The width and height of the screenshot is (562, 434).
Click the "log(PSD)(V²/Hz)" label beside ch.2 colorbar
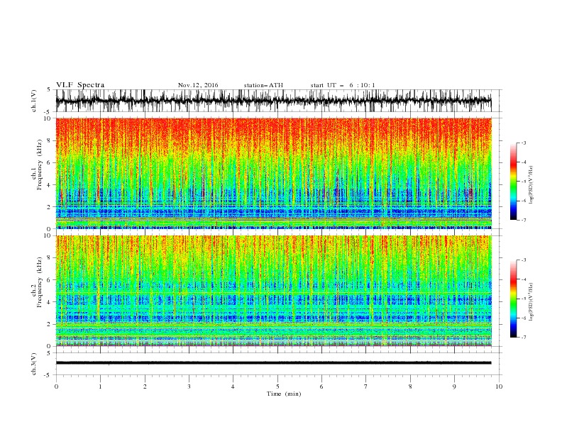[x=531, y=302]
